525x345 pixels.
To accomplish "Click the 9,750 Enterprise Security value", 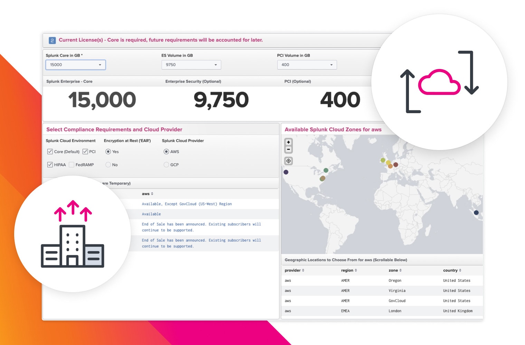I will [x=221, y=100].
